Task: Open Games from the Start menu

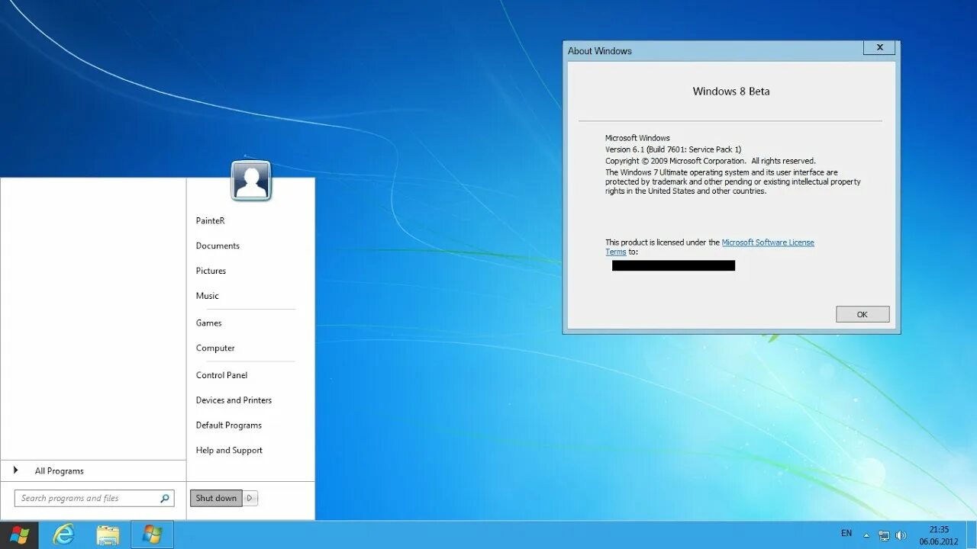Action: (x=208, y=323)
